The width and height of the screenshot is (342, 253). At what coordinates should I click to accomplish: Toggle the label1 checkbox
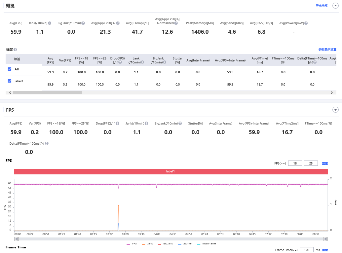tap(10, 81)
